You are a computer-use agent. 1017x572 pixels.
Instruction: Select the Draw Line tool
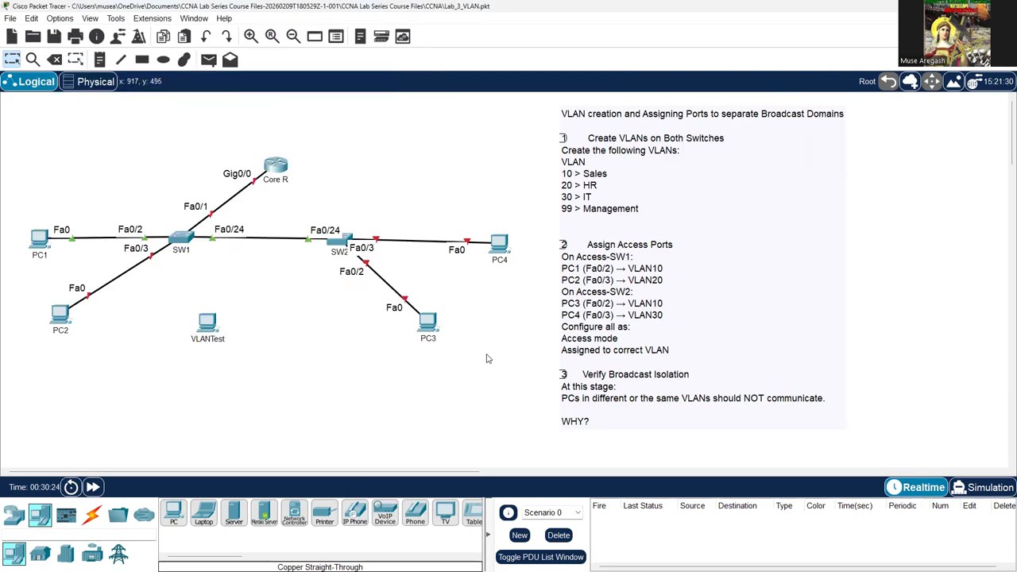(x=121, y=60)
